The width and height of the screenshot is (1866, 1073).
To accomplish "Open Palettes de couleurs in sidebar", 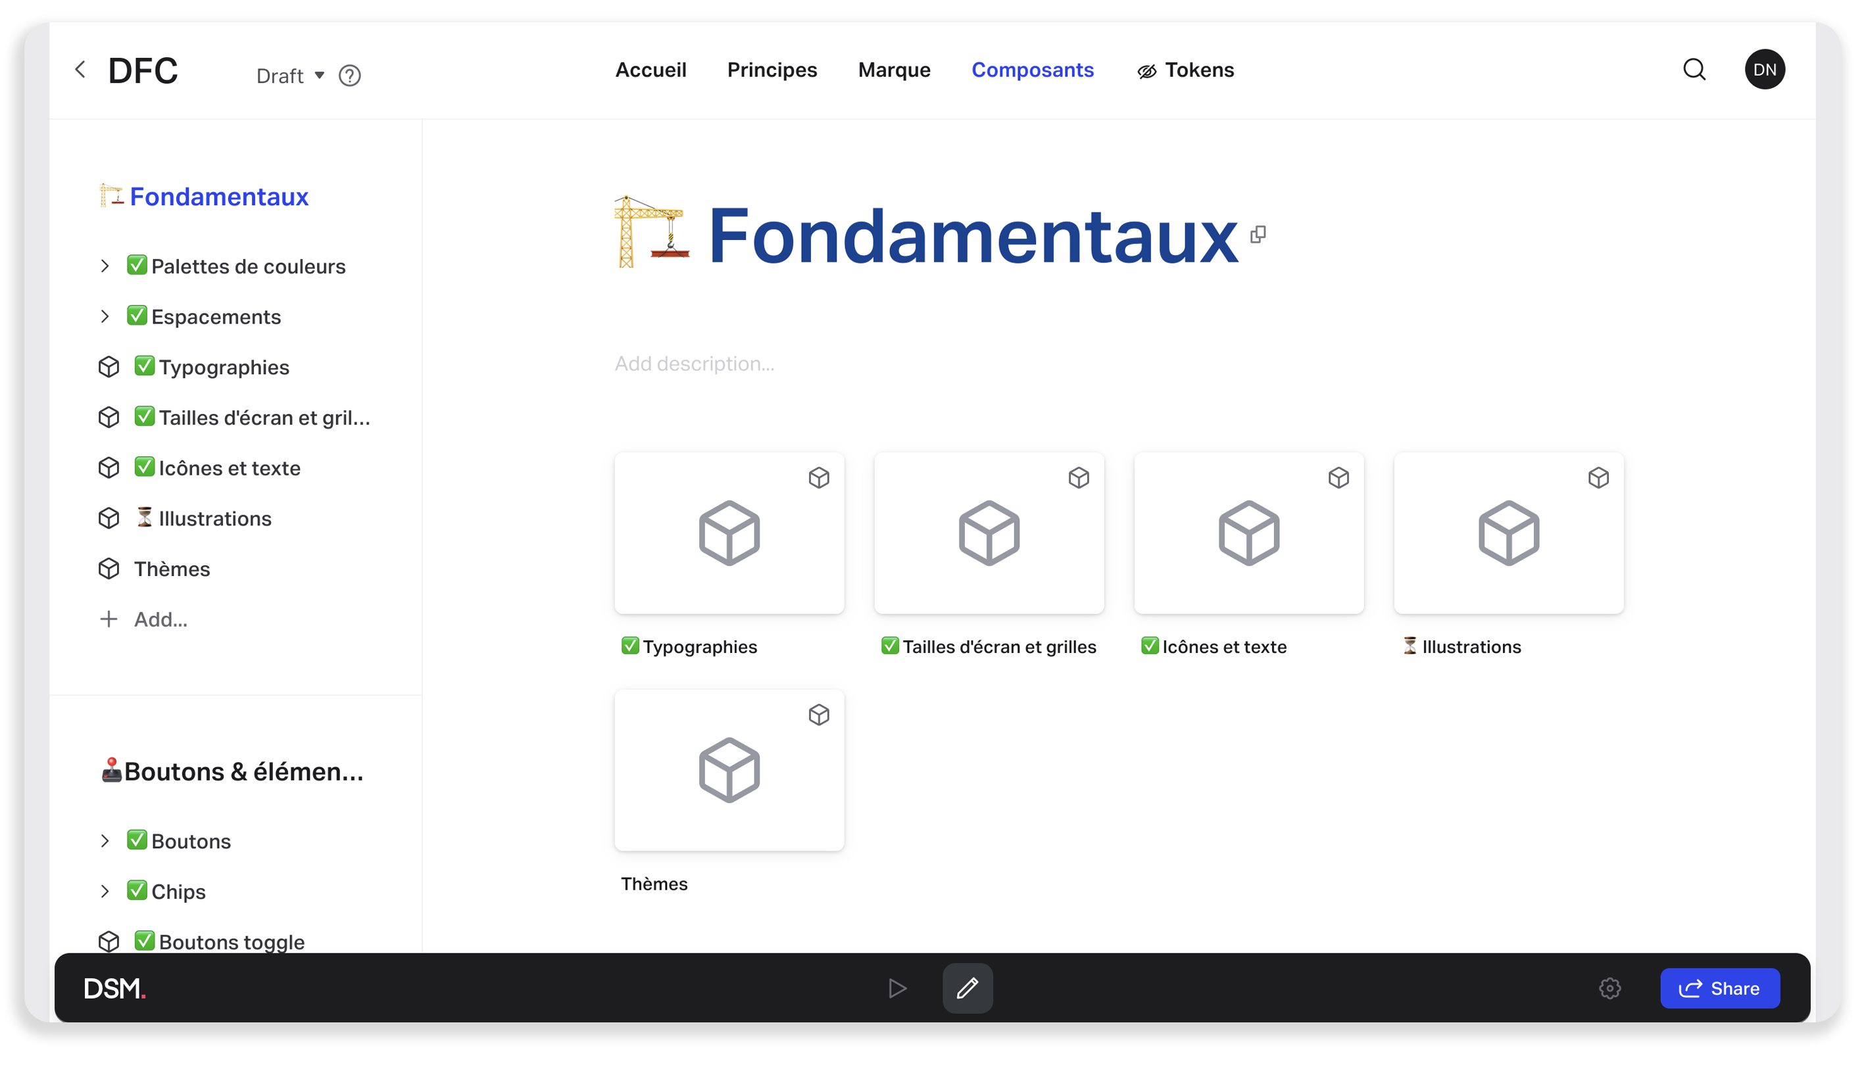I will 236,266.
